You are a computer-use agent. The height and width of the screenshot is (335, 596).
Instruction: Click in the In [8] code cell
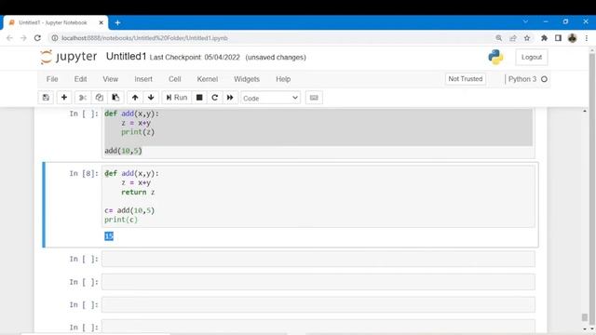(x=318, y=196)
